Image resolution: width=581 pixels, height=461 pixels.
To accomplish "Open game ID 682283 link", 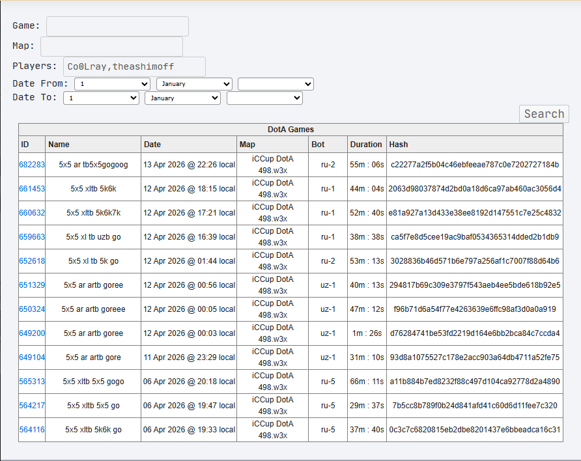I will pos(32,165).
